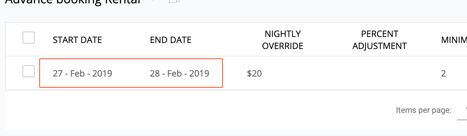Click the "Feb" text in the end date
This screenshot has height=136, width=467.
(174, 73)
